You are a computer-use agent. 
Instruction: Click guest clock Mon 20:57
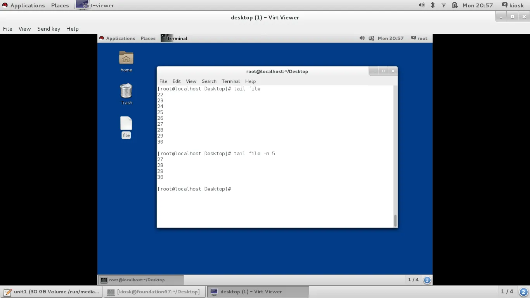391,38
